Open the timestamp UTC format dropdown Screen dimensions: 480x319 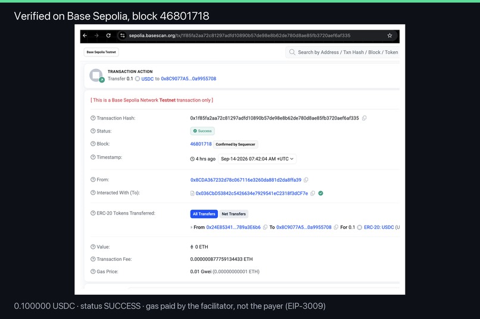(257, 159)
